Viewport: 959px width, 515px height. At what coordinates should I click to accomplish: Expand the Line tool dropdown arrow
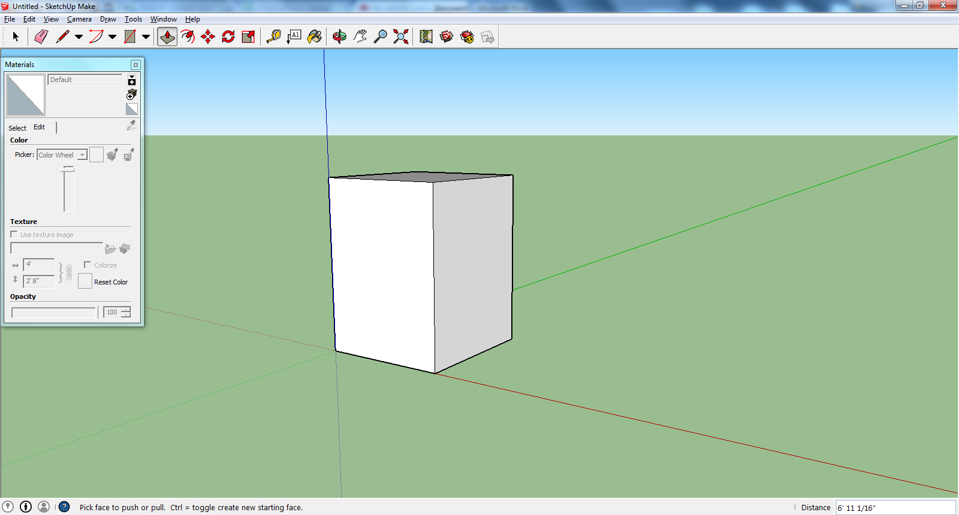point(79,37)
